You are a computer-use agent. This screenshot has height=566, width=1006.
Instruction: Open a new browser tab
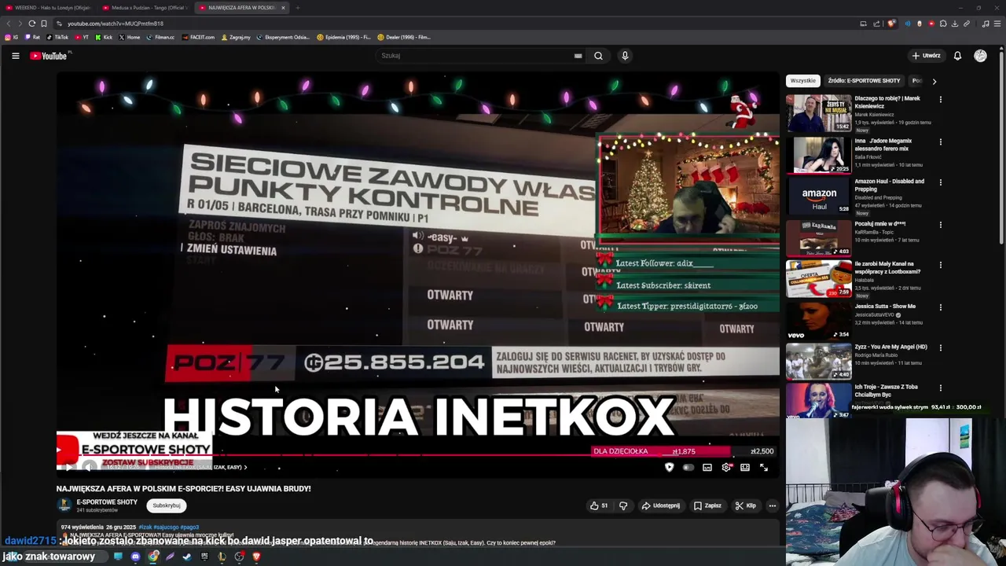(297, 8)
